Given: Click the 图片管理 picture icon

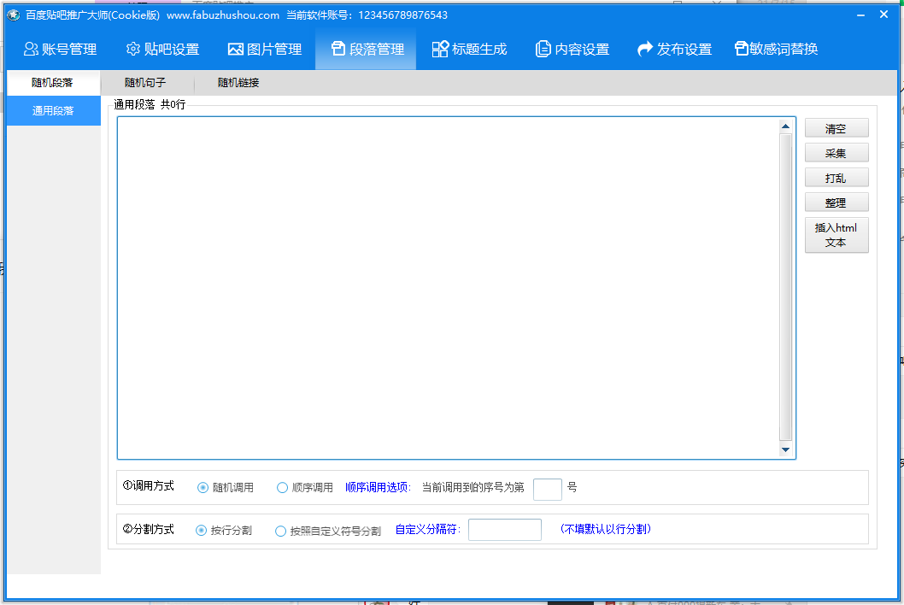Looking at the screenshot, I should pos(236,50).
